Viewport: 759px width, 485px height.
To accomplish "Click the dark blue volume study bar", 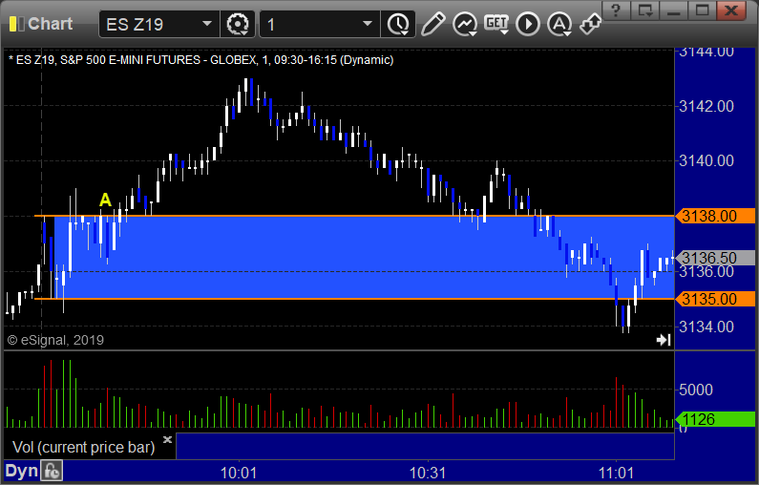I will coord(425,446).
